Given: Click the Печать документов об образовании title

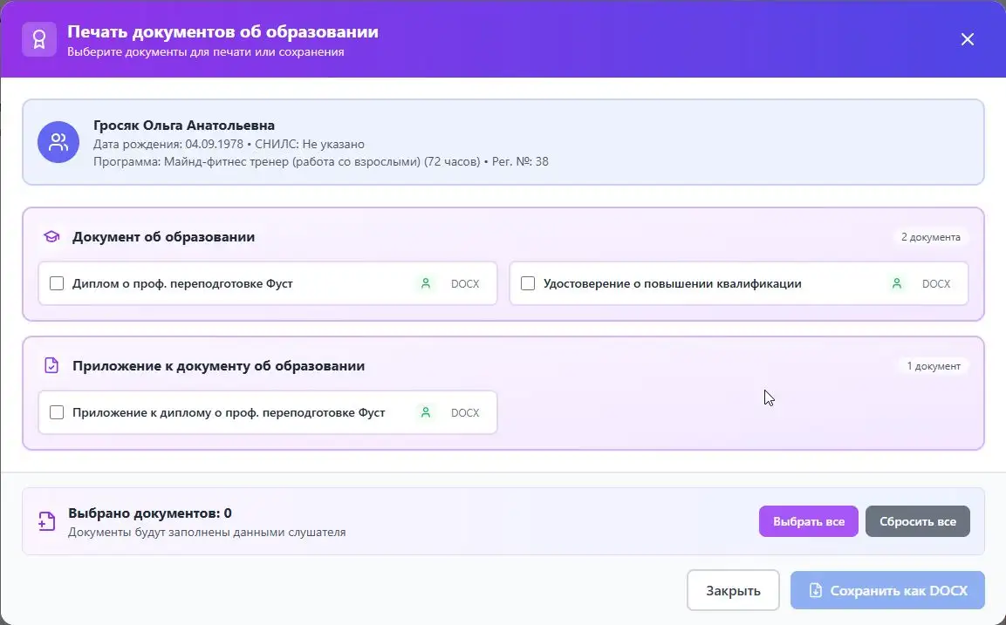Looking at the screenshot, I should click(x=222, y=31).
